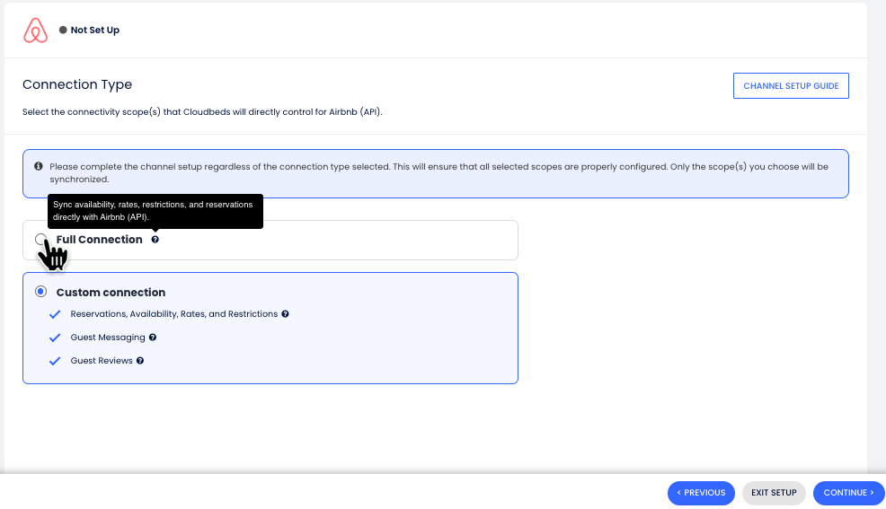The image size is (886, 509).
Task: Open the Channel Setup Guide
Action: click(x=791, y=86)
